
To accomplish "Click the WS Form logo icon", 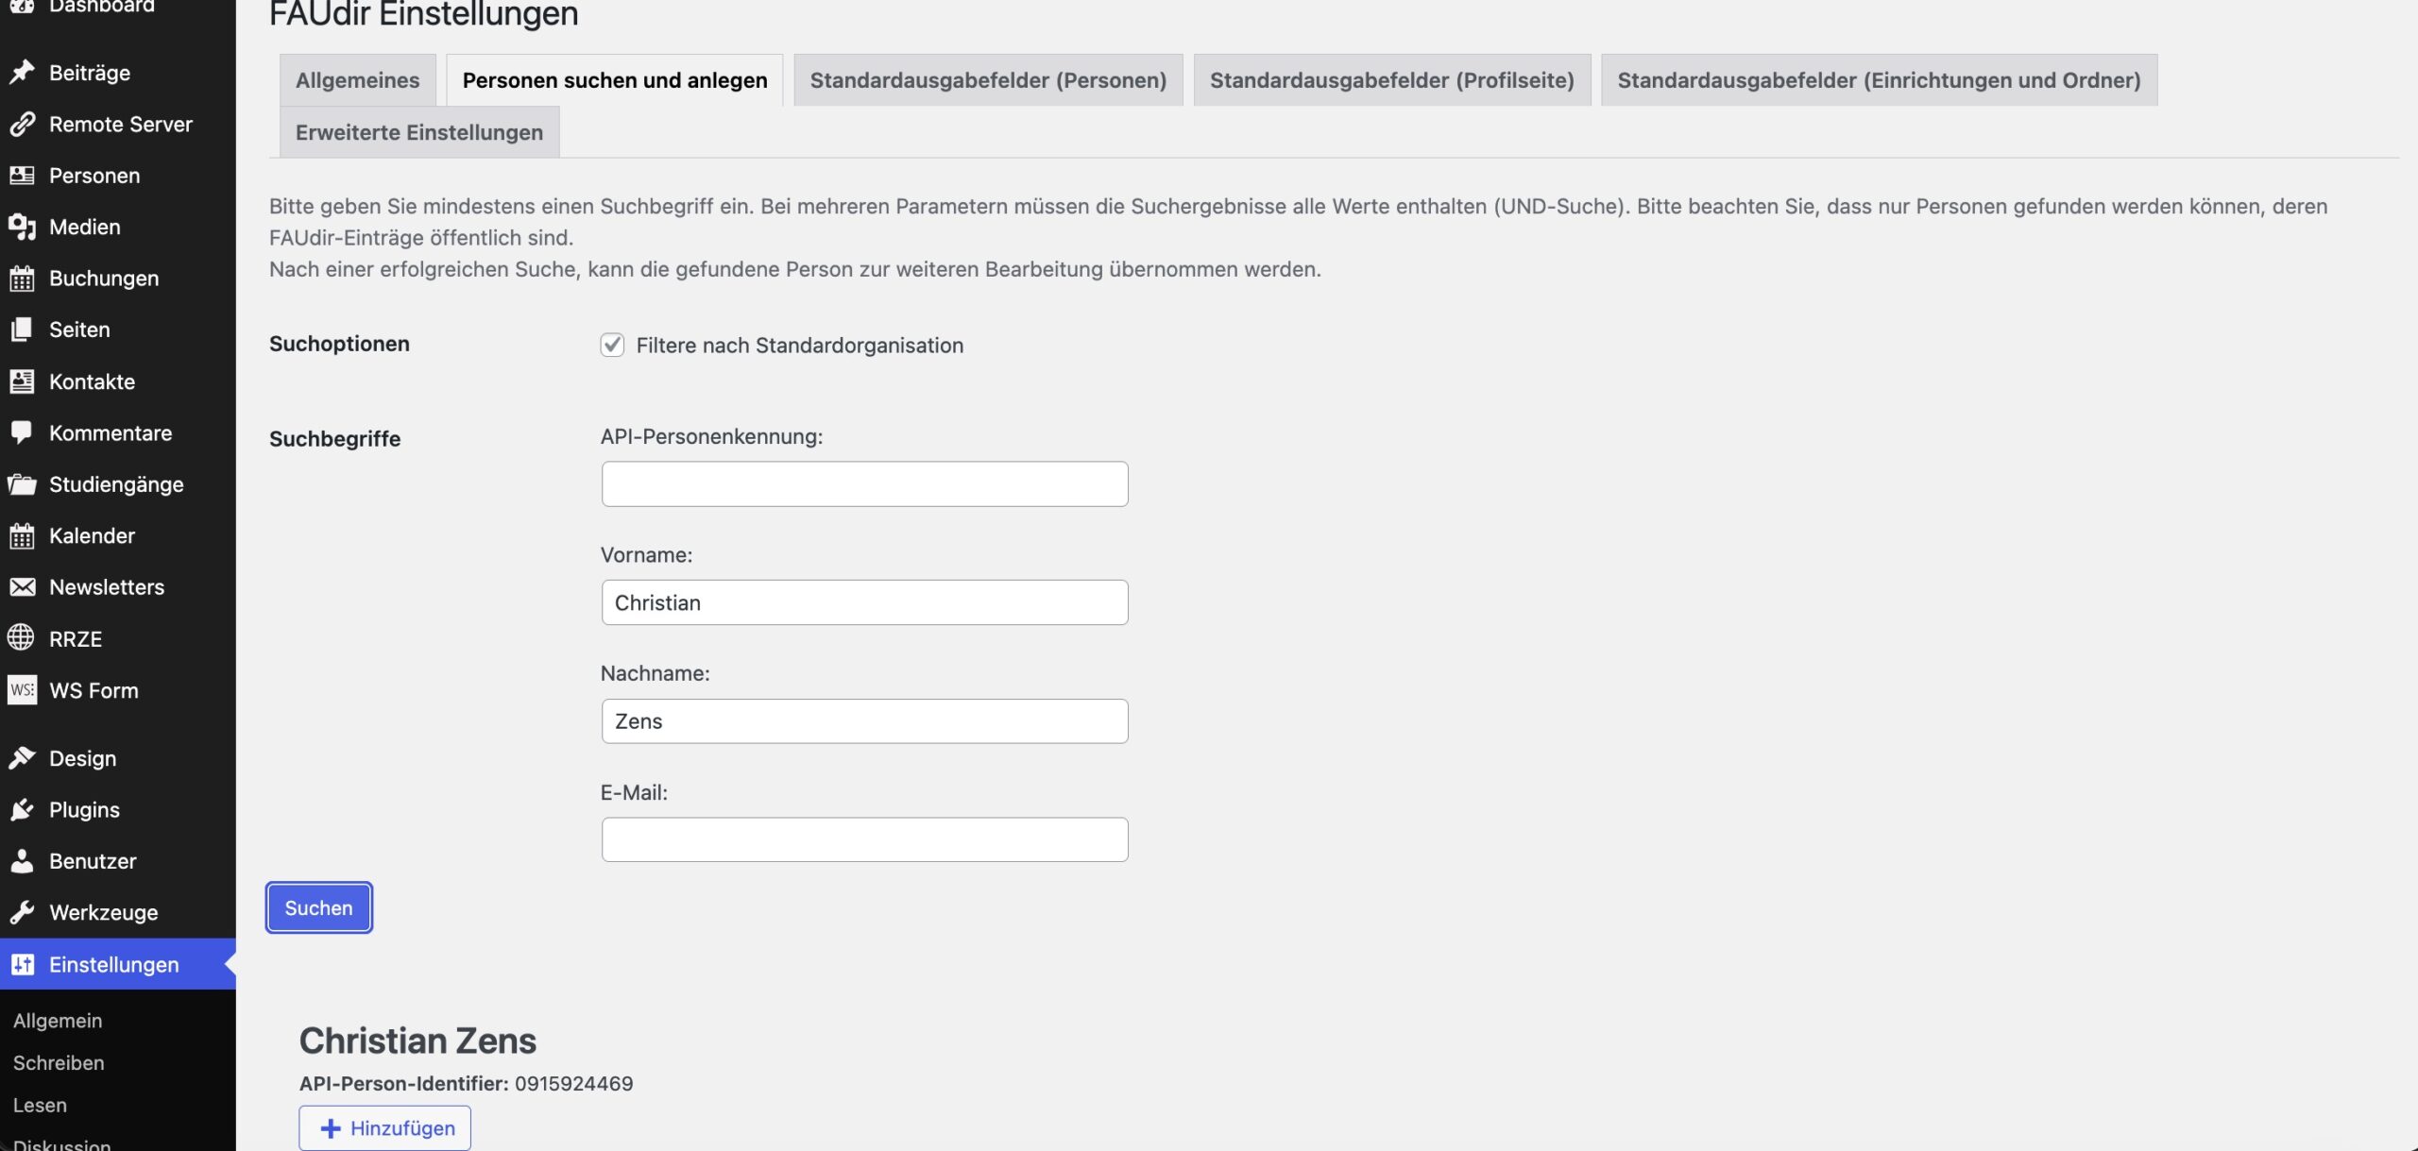I will (x=22, y=690).
